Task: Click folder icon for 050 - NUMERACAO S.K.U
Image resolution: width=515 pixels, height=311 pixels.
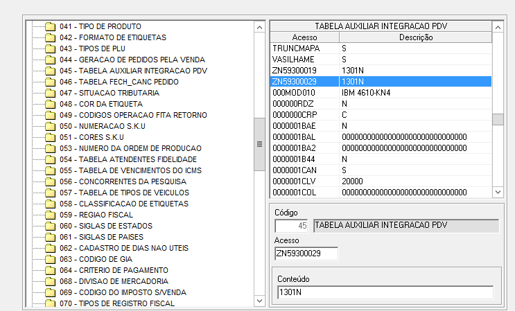Action: pyautogui.click(x=50, y=126)
